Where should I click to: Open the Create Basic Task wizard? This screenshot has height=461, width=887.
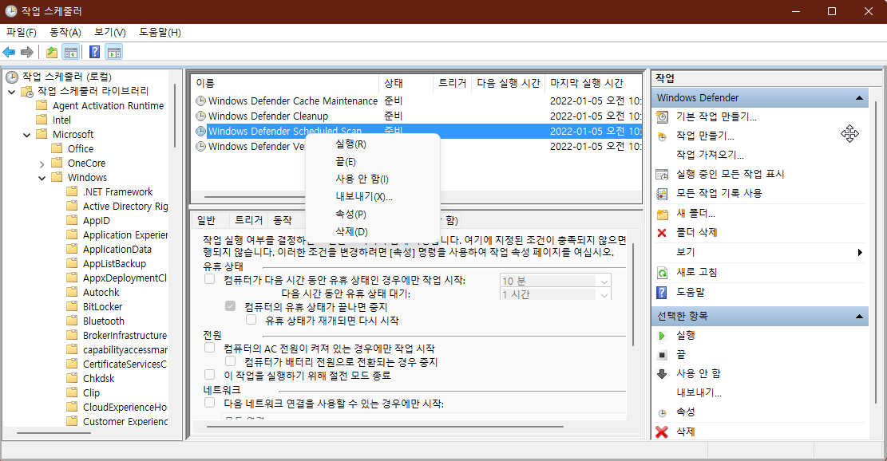(x=703, y=117)
